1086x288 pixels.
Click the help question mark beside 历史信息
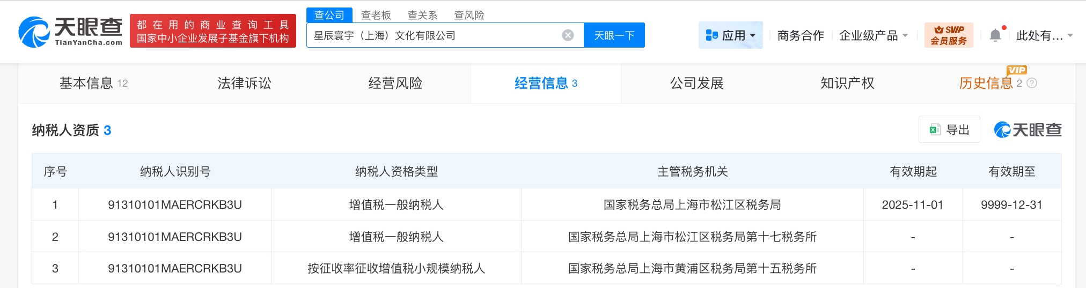pos(1032,83)
